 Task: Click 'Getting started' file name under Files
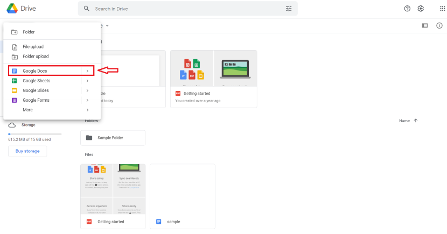pos(111,222)
